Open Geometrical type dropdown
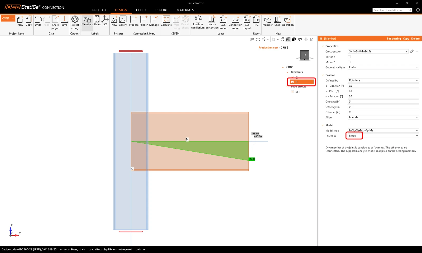 (x=383, y=67)
